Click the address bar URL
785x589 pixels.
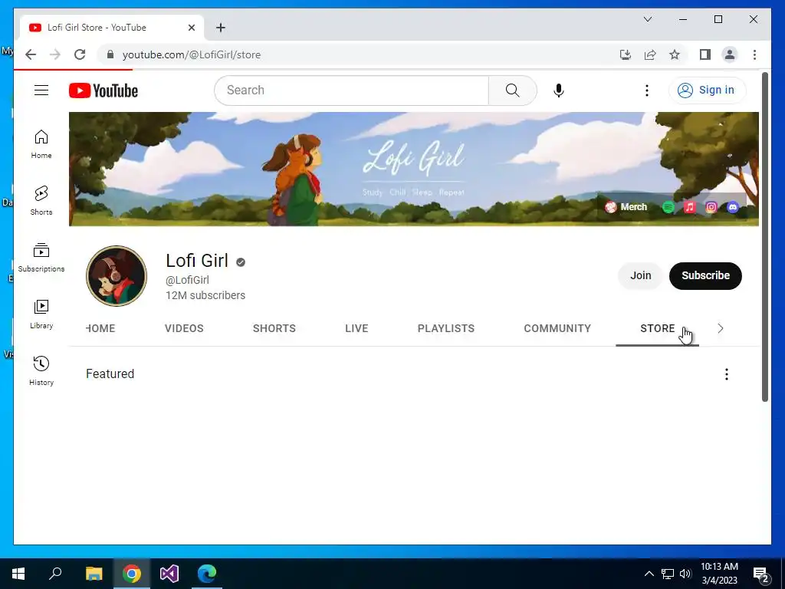(x=192, y=54)
